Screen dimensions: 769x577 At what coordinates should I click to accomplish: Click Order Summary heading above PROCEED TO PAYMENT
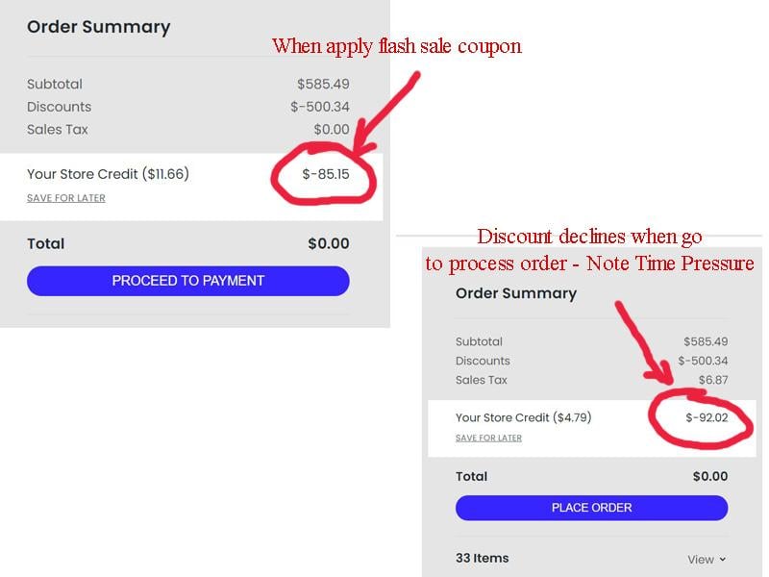pyautogui.click(x=98, y=27)
